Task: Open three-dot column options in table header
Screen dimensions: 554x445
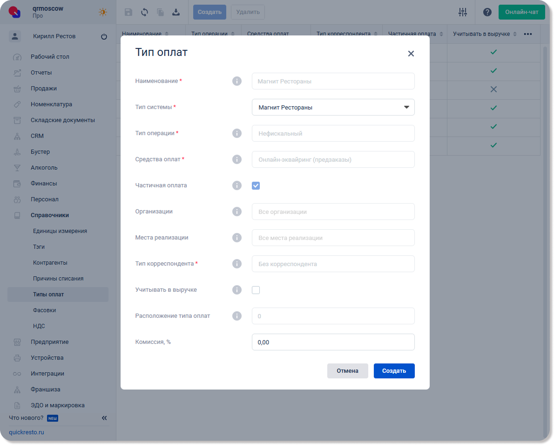Action: [x=528, y=34]
